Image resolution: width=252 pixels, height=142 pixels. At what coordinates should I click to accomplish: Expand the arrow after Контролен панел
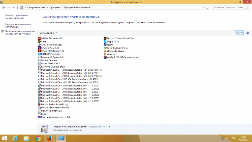coord(47,8)
